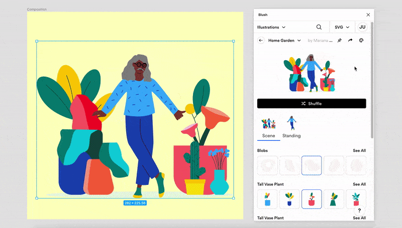This screenshot has height=228, width=402.
Task: Open the color palette icon
Action: 361,41
